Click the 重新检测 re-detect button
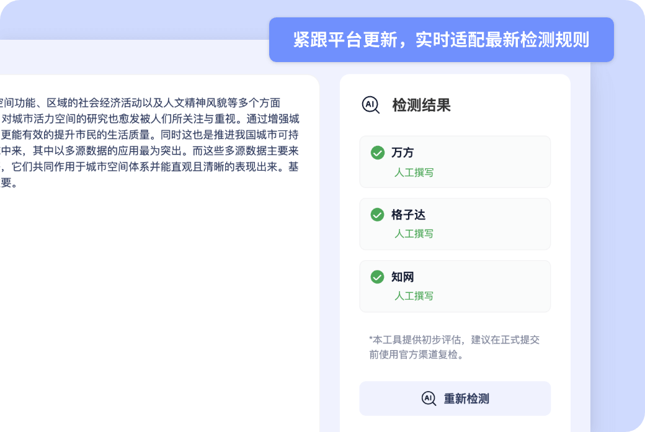The height and width of the screenshot is (432, 645). pyautogui.click(x=455, y=398)
